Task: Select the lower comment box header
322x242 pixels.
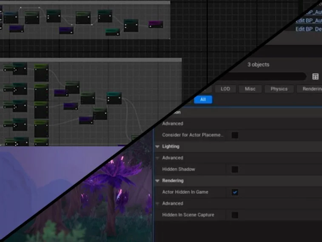Action: [x=91, y=60]
